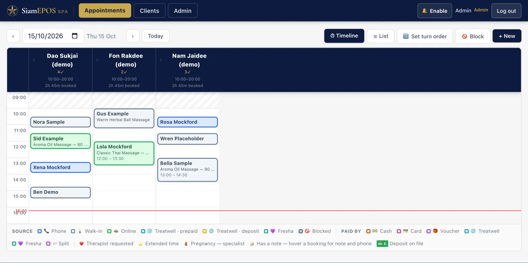Open the Admin tab
Viewport: 528px width, 263px height.
click(183, 11)
